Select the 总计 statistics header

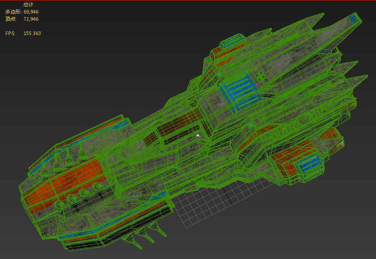pyautogui.click(x=28, y=4)
